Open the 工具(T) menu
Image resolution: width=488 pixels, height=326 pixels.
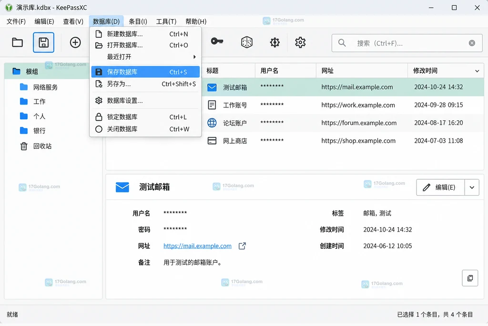tap(166, 21)
